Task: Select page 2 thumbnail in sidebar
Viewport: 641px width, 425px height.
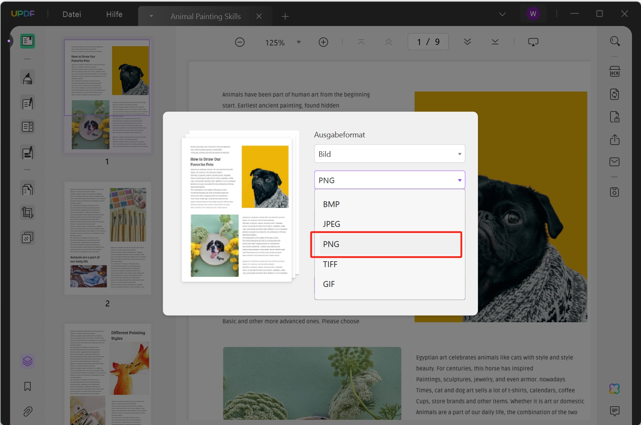Action: (x=107, y=238)
